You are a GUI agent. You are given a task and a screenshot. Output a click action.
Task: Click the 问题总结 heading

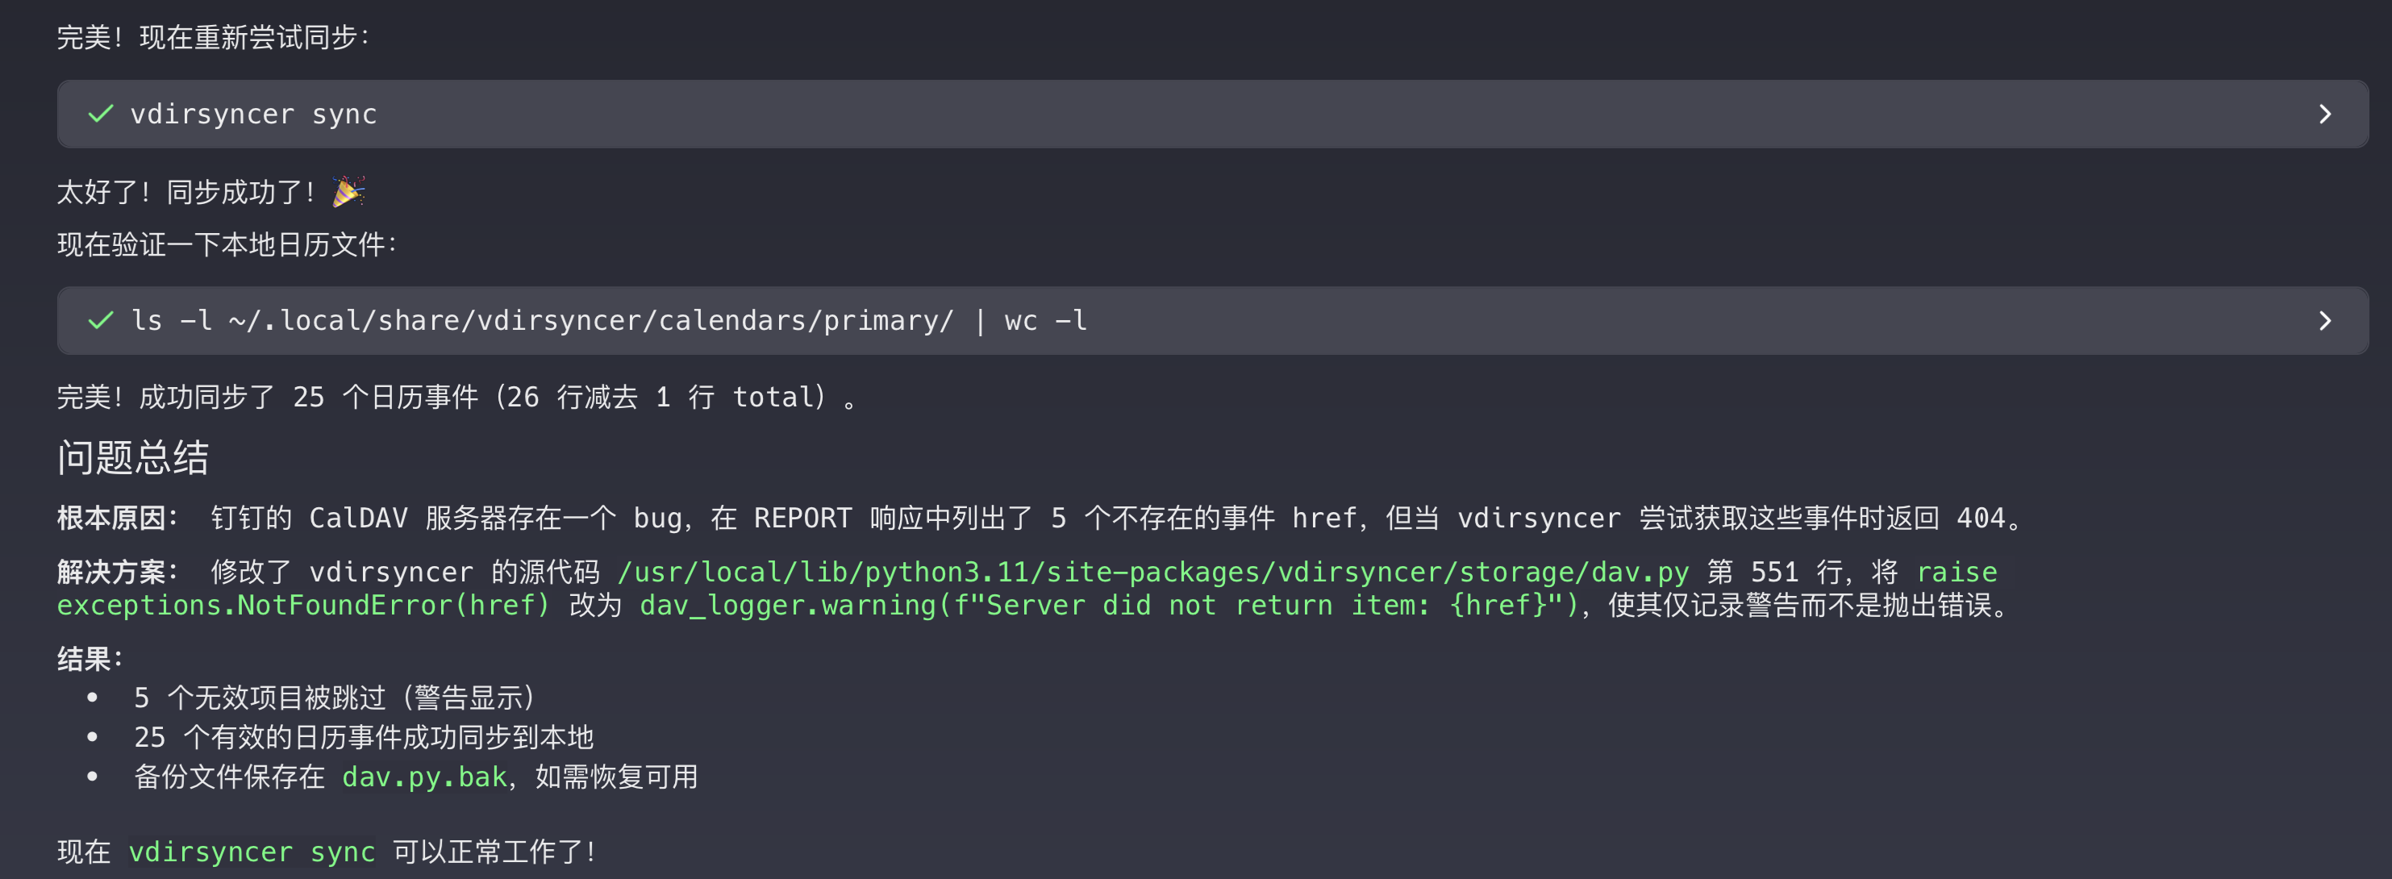point(133,457)
